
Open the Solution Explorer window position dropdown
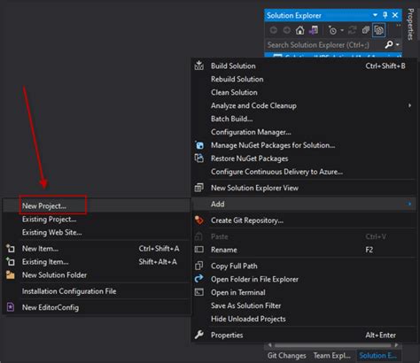click(375, 15)
